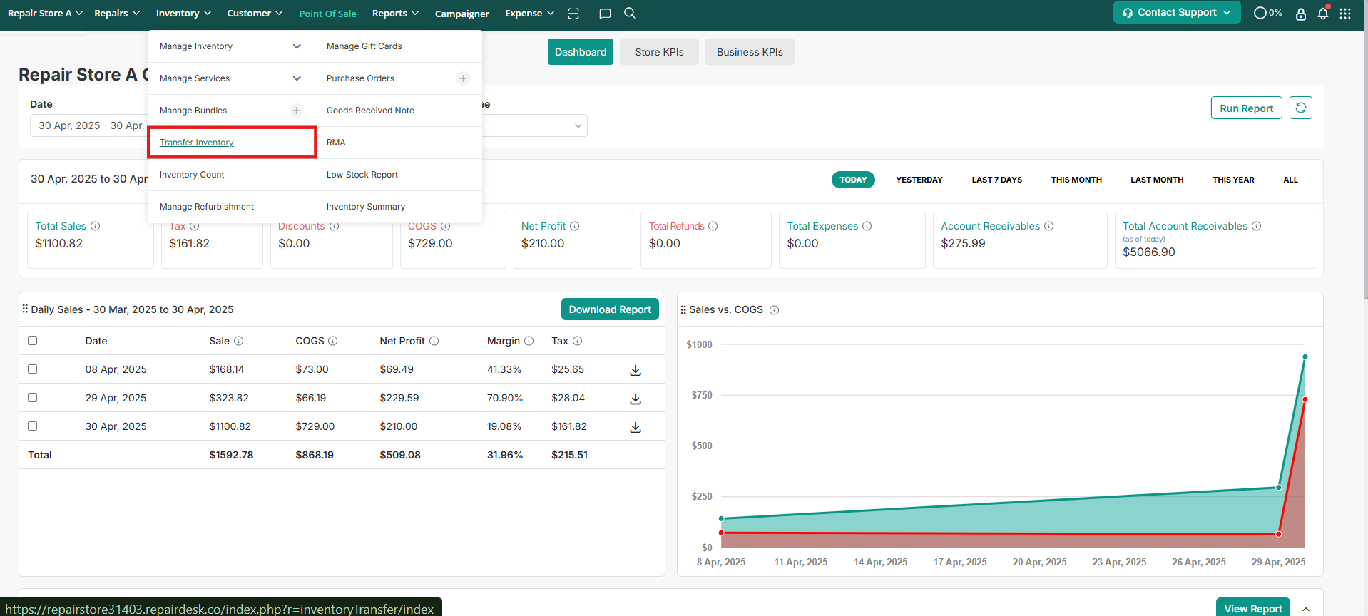Image resolution: width=1368 pixels, height=616 pixels.
Task: Toggle the select-all checkbox in table header
Action: [33, 341]
